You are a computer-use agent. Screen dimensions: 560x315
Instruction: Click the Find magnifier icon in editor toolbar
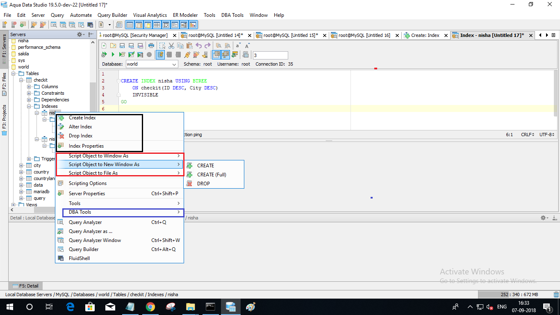[x=219, y=46]
